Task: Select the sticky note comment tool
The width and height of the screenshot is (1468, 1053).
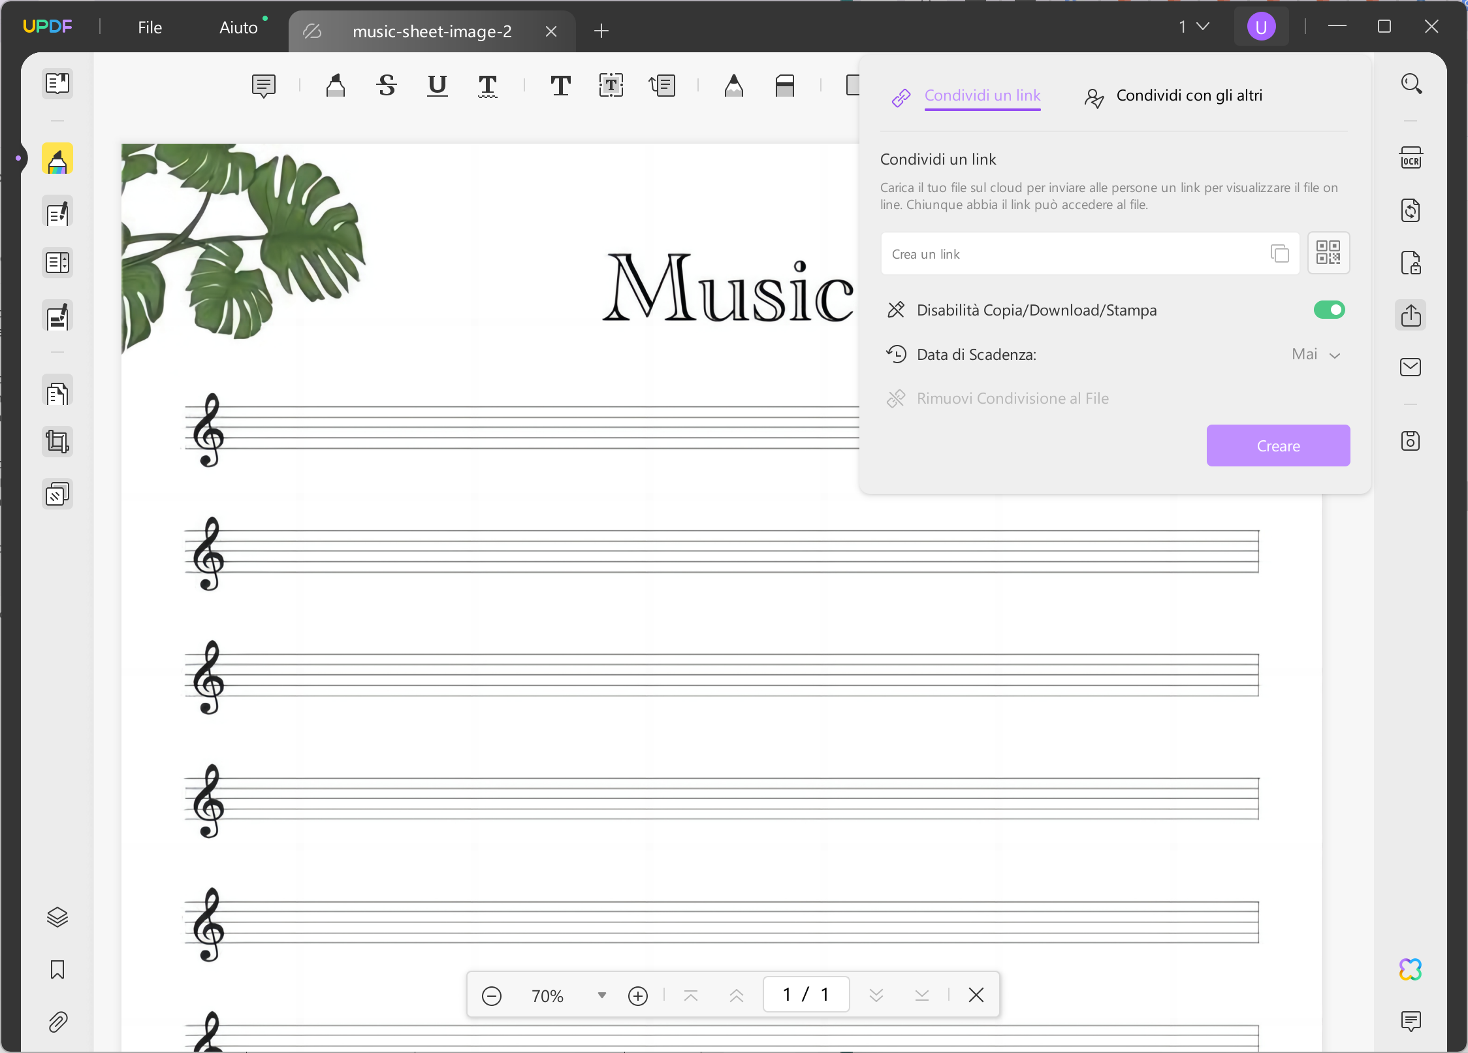Action: pos(264,86)
